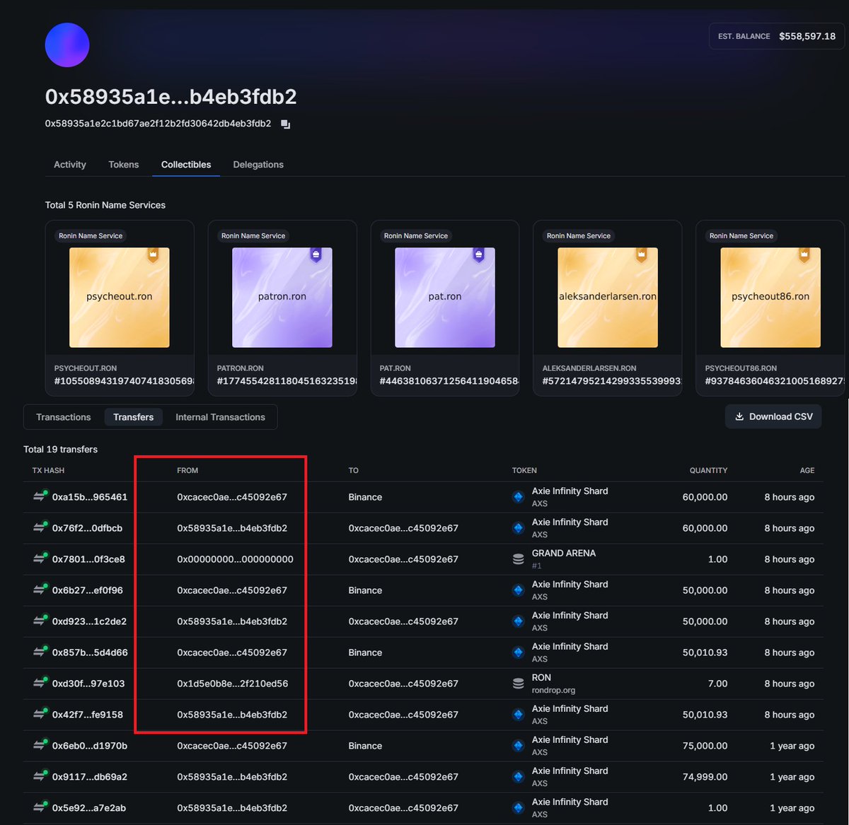Click the full address 0x58935a1e2c1bd67ae2f12b2fd30642db4eb3fdb2

click(x=158, y=124)
